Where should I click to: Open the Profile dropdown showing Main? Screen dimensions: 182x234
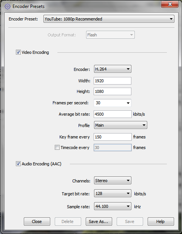pyautogui.click(x=120, y=125)
